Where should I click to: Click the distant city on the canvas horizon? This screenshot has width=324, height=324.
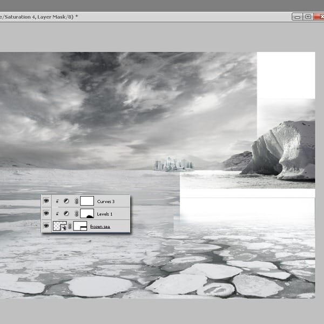[x=173, y=164]
